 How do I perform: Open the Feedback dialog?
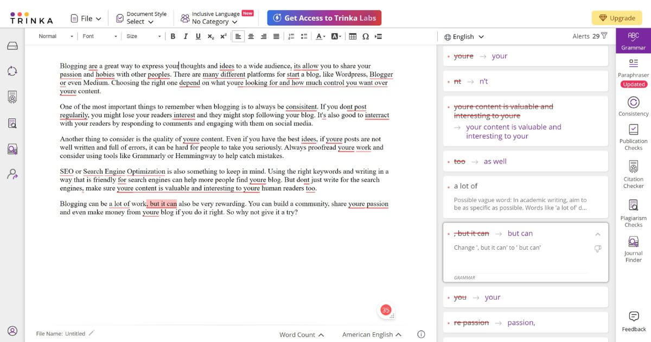[x=634, y=321]
